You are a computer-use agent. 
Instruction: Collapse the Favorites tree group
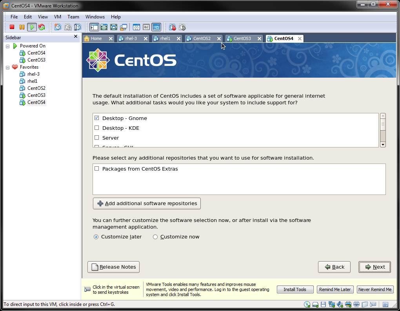(8, 67)
